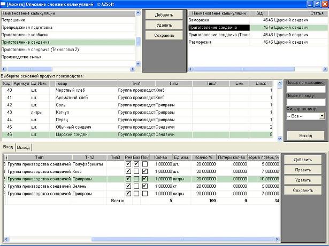This screenshot has height=246, width=329.
Task: Click scroll left arrow under calculation names list
Action: click(4, 69)
